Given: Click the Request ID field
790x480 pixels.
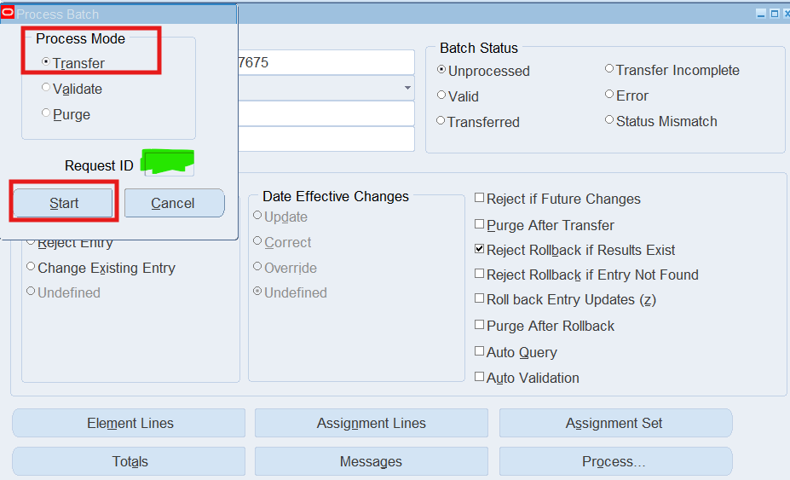Looking at the screenshot, I should click(x=169, y=165).
